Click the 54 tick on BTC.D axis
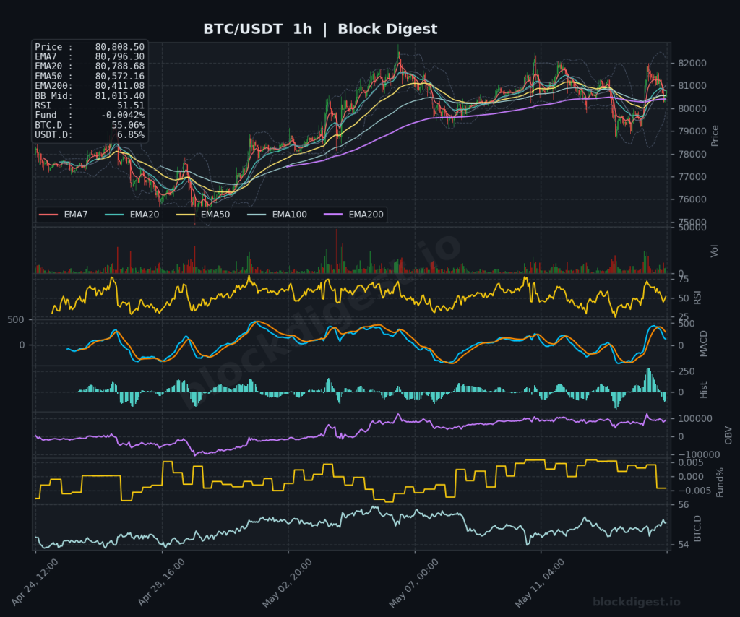This screenshot has width=740, height=617. point(684,545)
